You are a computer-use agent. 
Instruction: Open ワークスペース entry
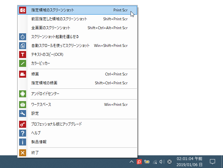point(77,105)
